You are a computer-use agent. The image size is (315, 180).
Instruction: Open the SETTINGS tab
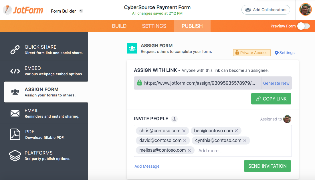pyautogui.click(x=154, y=26)
